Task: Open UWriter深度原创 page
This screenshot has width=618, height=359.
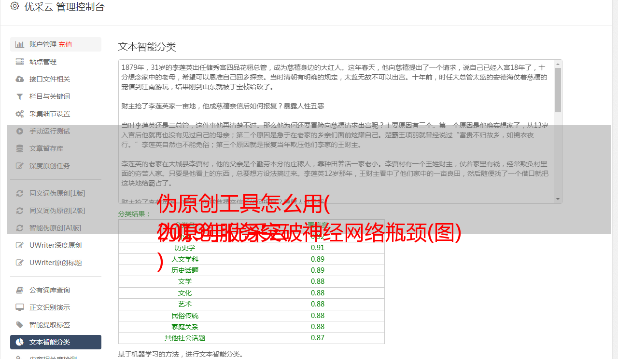Action: pos(56,245)
